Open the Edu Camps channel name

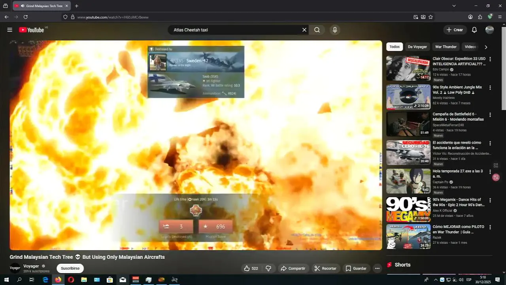click(441, 69)
